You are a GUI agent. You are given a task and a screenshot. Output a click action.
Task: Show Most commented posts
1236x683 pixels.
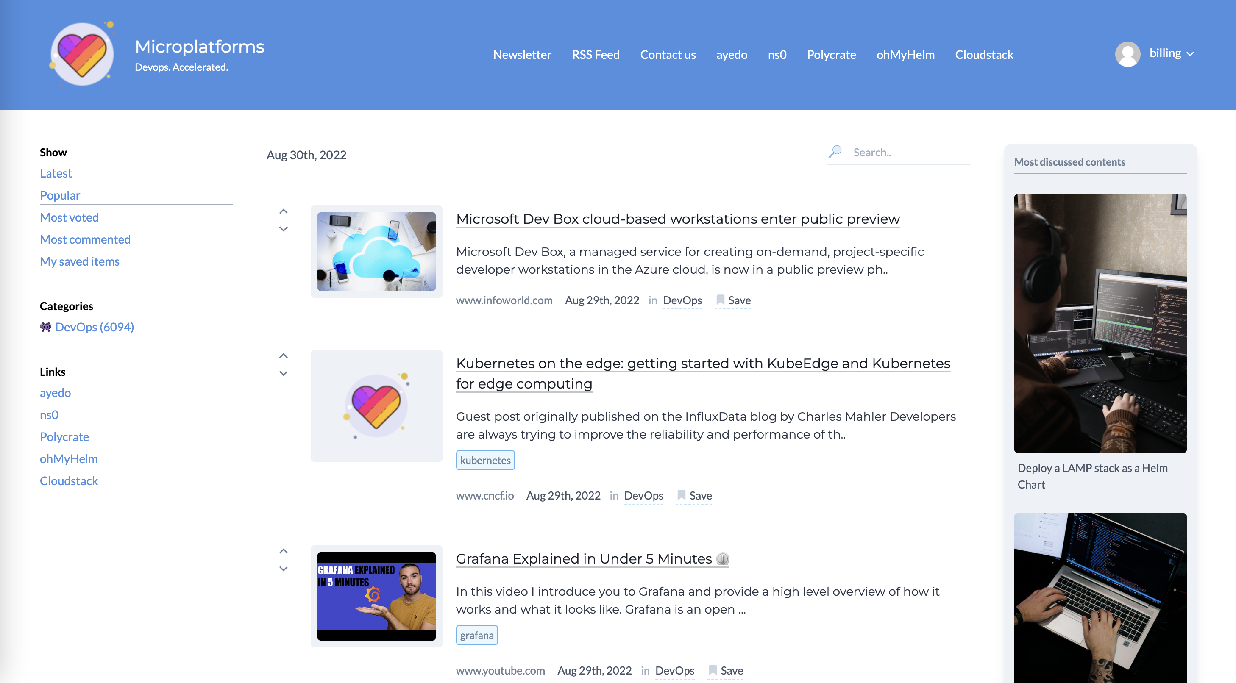85,239
